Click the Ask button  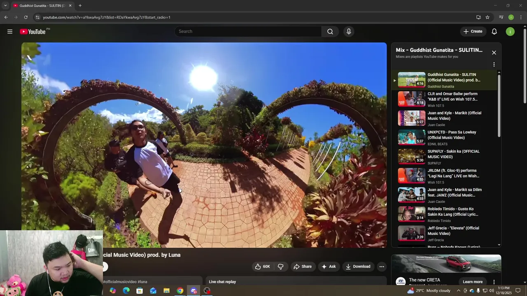tap(329, 266)
